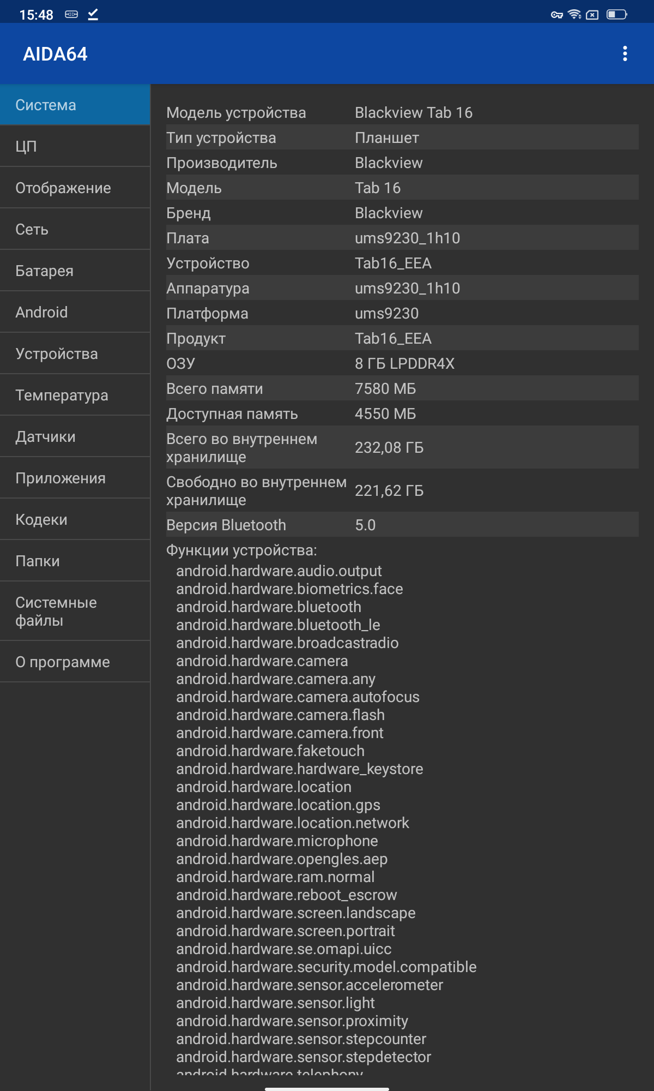The height and width of the screenshot is (1091, 654).
Task: Select the Система tab
Action: click(75, 105)
